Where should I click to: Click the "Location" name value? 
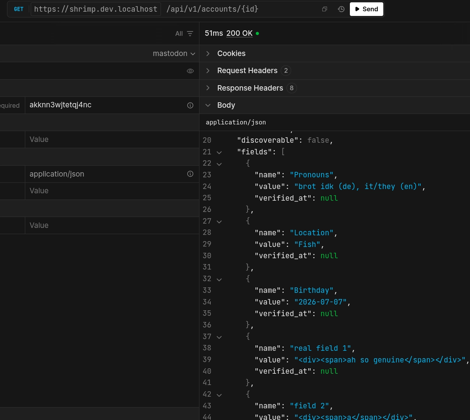[x=312, y=233]
